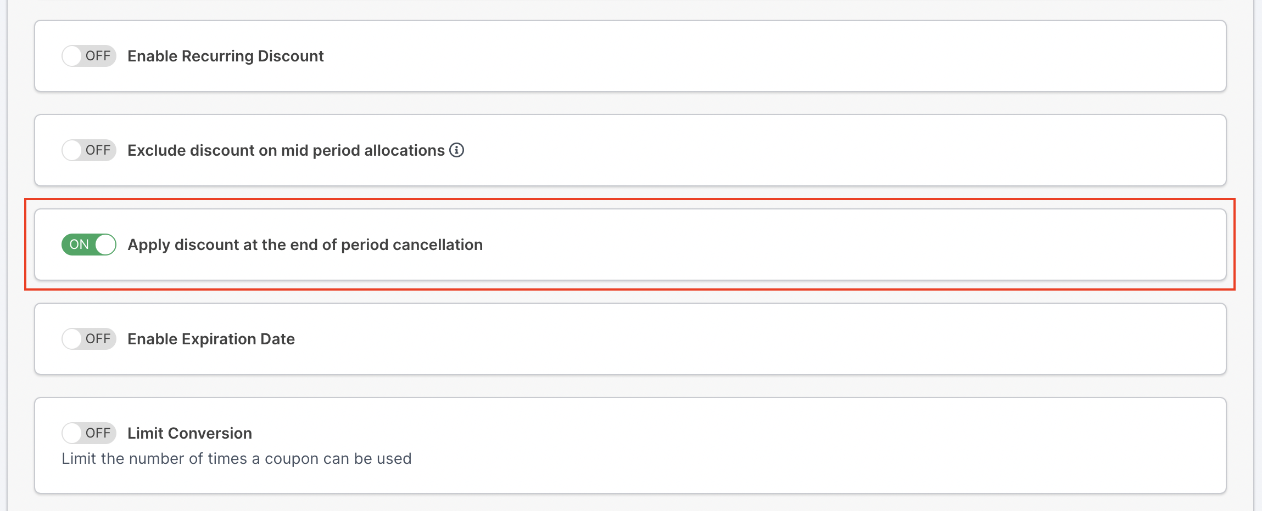Switch on the Enable Expiration Date toggle
Viewport: 1262px width, 511px height.
[x=88, y=339]
